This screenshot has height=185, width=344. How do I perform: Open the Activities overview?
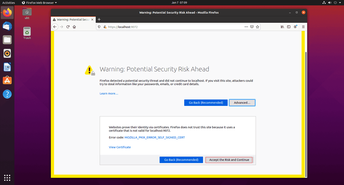[x=9, y=2]
